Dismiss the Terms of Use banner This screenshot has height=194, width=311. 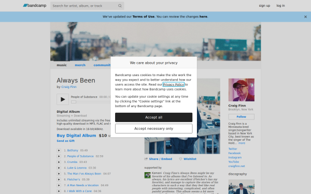(305, 17)
